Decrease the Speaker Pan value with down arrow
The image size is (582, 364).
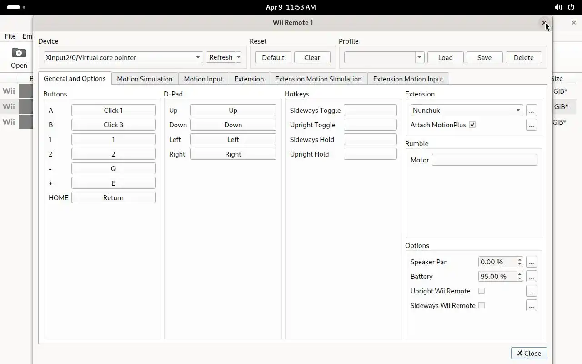(520, 264)
